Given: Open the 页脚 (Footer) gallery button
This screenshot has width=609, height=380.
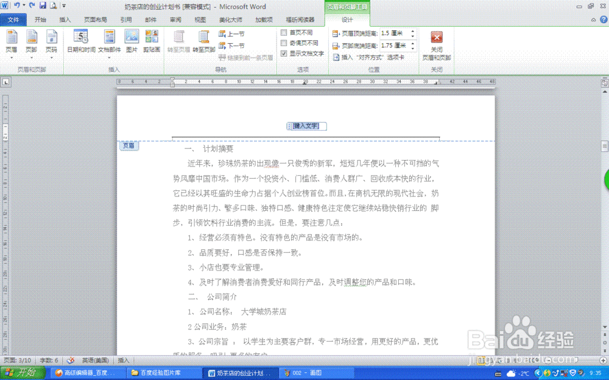Looking at the screenshot, I should click(31, 44).
